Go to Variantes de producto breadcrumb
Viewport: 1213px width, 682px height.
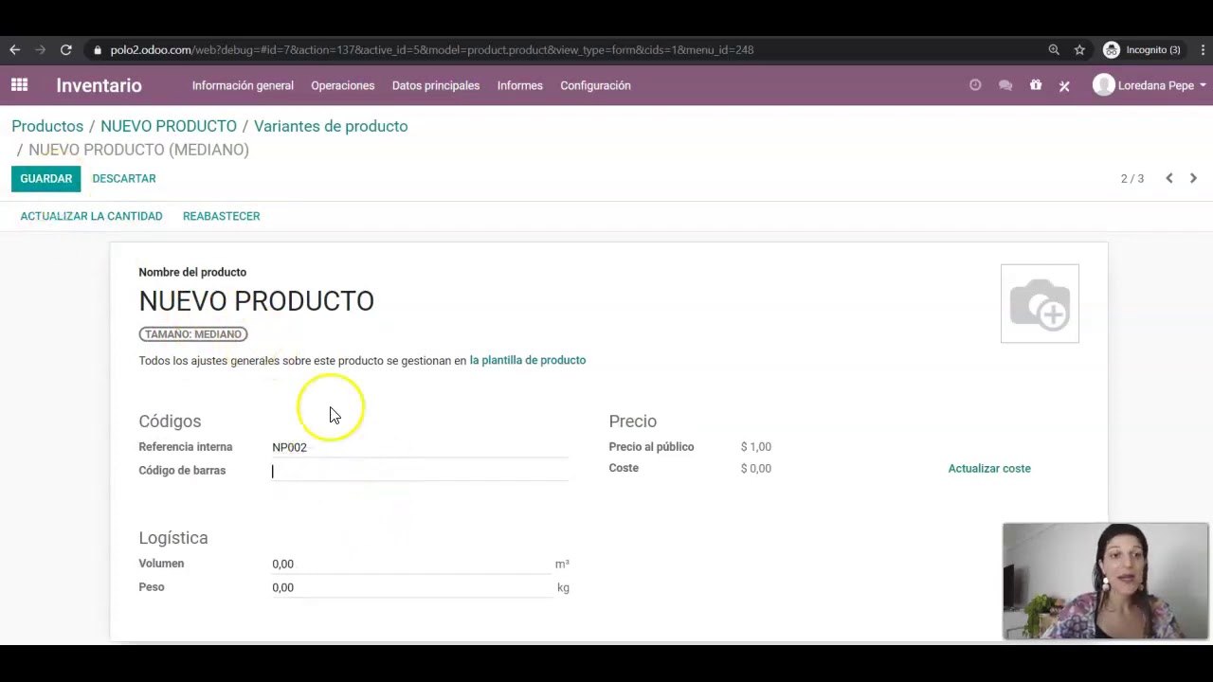(x=331, y=126)
